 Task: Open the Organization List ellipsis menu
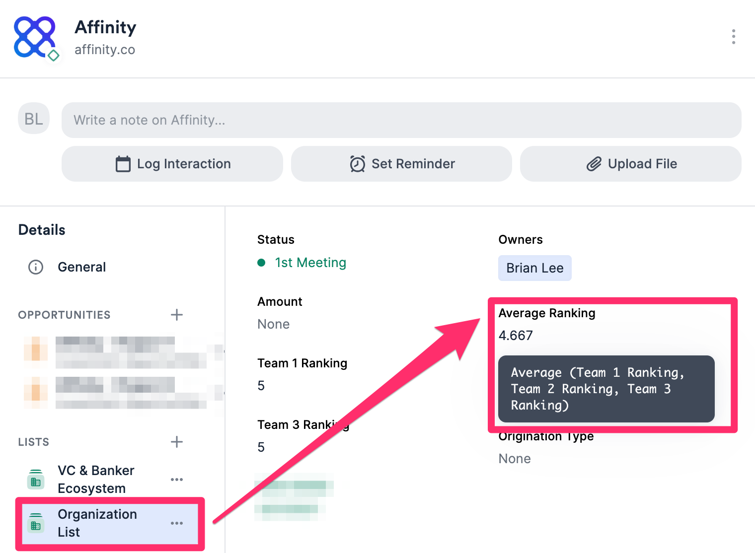[177, 523]
